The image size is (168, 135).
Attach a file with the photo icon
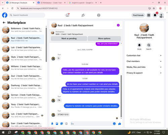click(x=57, y=124)
